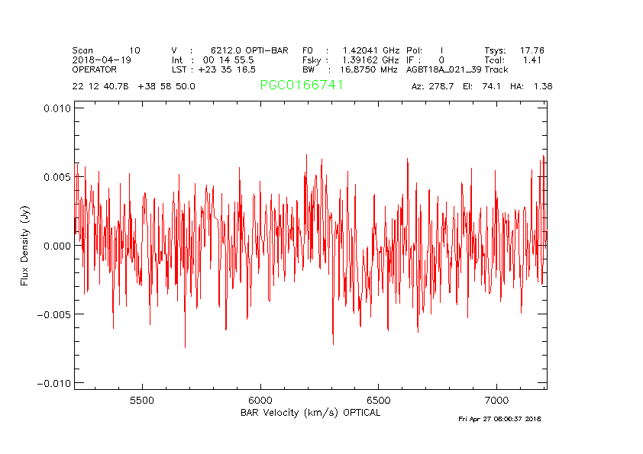Click the Fsky value 1.39162 GHz
This screenshot has width=643, height=454.
pyautogui.click(x=370, y=60)
